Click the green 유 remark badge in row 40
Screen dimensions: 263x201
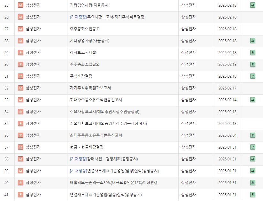252,182
